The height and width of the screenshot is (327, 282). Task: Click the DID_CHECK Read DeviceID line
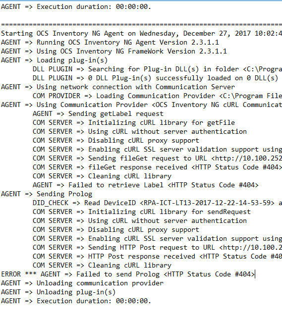coord(157,203)
